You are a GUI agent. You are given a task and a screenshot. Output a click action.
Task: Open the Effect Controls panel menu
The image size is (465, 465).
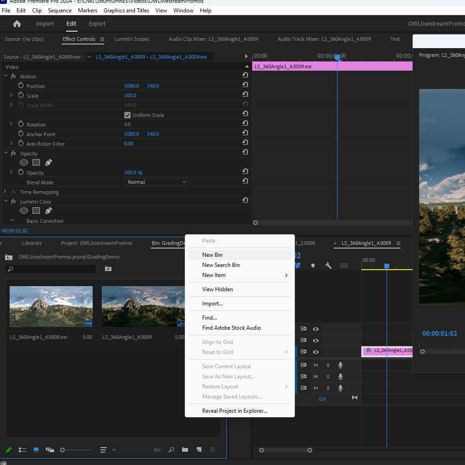(102, 39)
